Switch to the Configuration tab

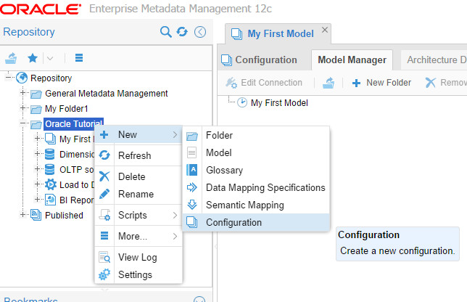259,60
